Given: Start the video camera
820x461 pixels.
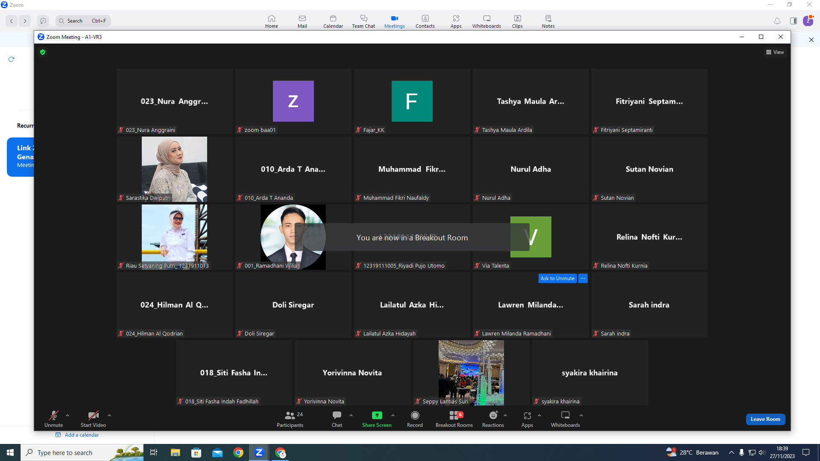Looking at the screenshot, I should click(93, 419).
